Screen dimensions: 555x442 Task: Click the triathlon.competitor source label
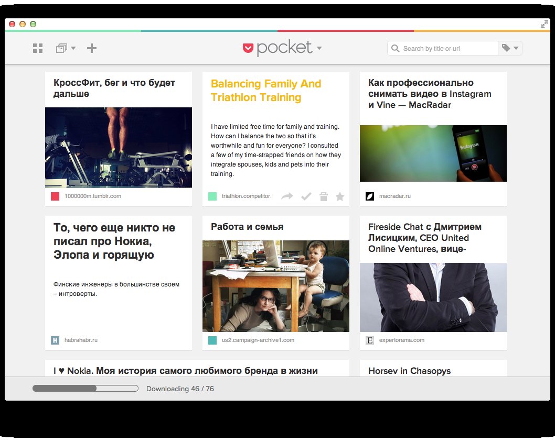(x=247, y=196)
